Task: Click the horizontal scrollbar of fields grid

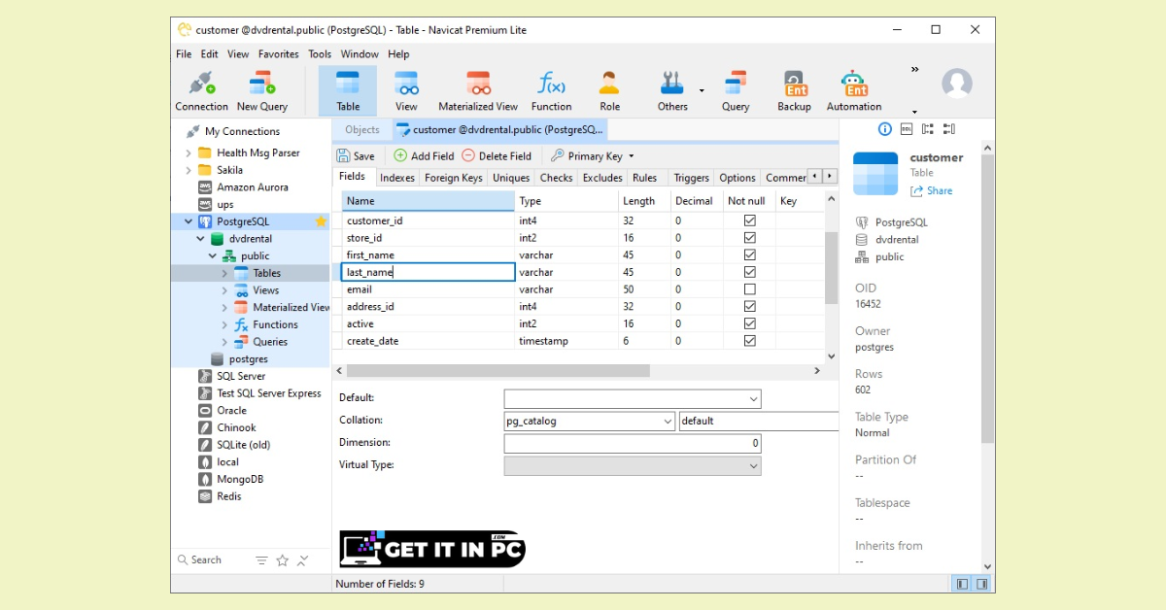Action: click(498, 371)
